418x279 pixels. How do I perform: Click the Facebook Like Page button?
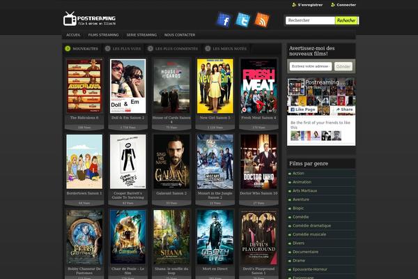303,110
